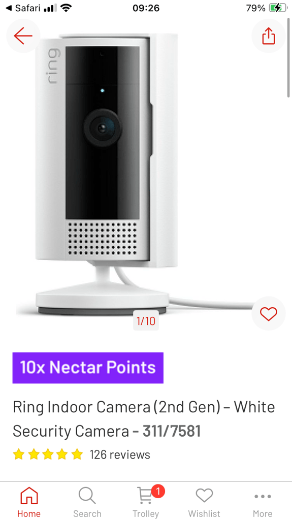This screenshot has height=520, width=292.
Task: Tap the yellow star rating
Action: (48, 454)
